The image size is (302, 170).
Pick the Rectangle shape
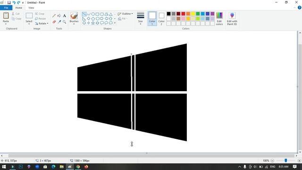coord(98,14)
